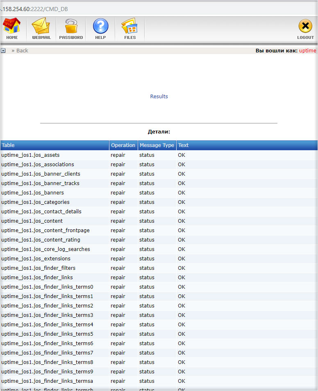The height and width of the screenshot is (391, 318).
Task: Select the jos_finder_links_terms1 table cell
Action: click(x=55, y=296)
